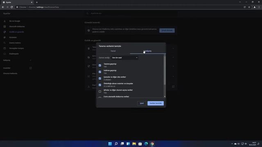Open Chrome hakkında page

tap(10, 73)
